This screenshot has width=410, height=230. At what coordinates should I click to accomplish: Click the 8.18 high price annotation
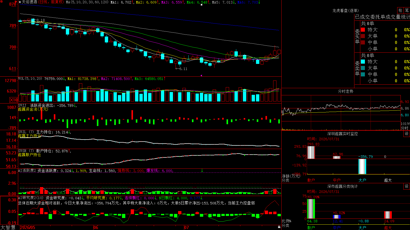point(40,20)
